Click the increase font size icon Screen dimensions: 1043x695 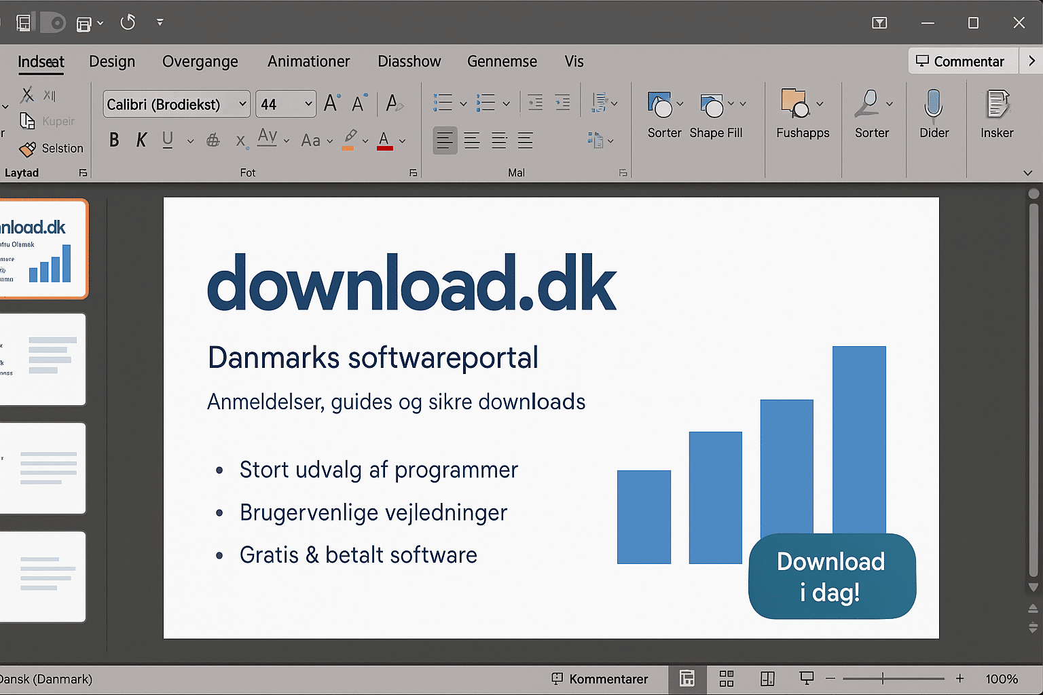pyautogui.click(x=331, y=102)
